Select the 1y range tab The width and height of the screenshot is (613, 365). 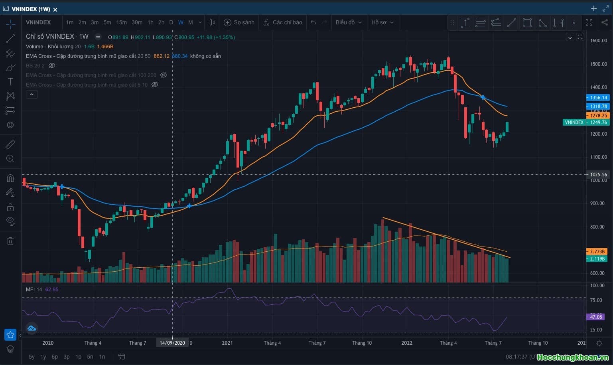pos(43,357)
